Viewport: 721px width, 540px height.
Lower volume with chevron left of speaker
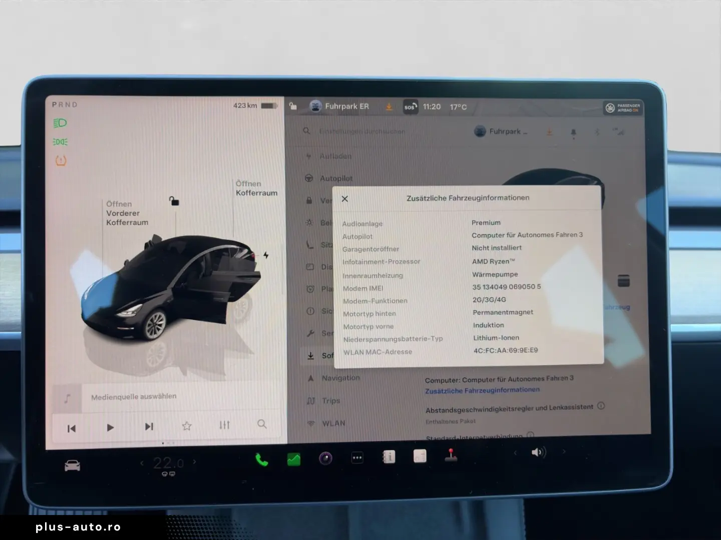coord(515,453)
